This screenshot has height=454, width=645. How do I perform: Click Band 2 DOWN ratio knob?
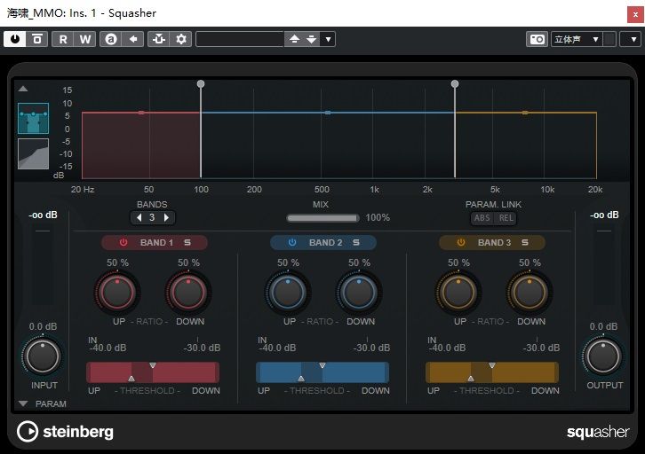[359, 293]
